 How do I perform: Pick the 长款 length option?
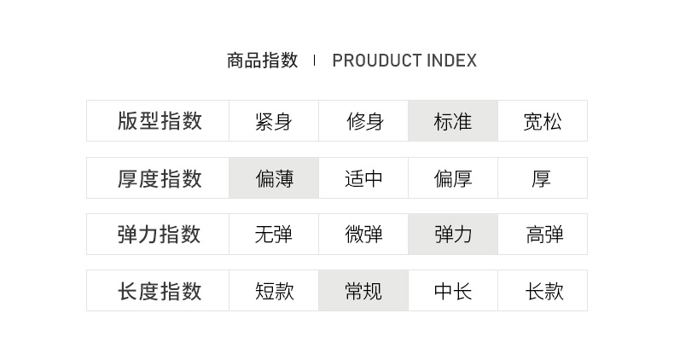(x=544, y=291)
